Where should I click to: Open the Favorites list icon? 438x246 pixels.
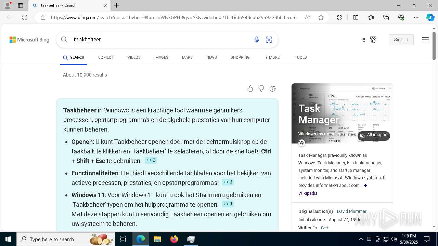(x=371, y=17)
